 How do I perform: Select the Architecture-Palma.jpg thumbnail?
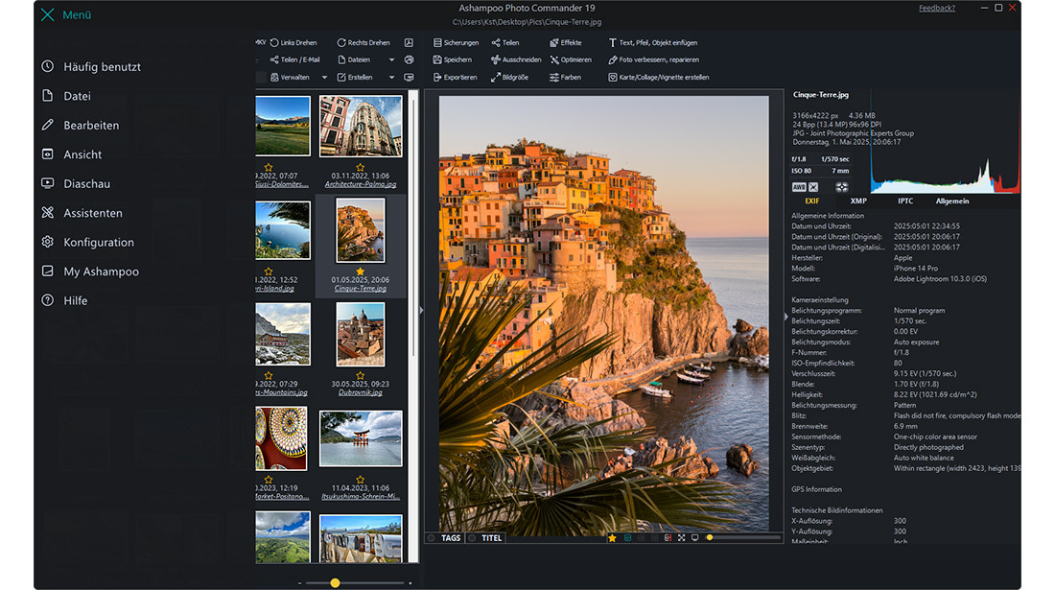click(x=361, y=126)
